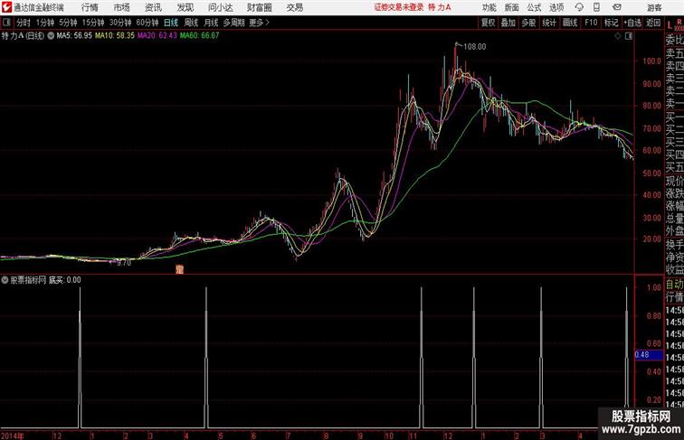Screen dimensions: 684x440
Task: Click the 画线 drawing button
Action: point(570,23)
